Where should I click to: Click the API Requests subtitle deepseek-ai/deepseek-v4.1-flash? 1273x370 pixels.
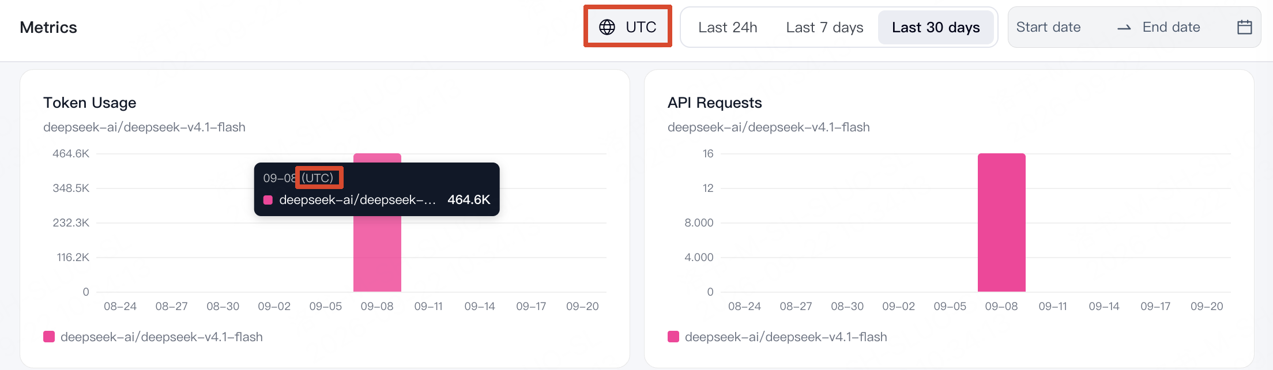(x=769, y=127)
